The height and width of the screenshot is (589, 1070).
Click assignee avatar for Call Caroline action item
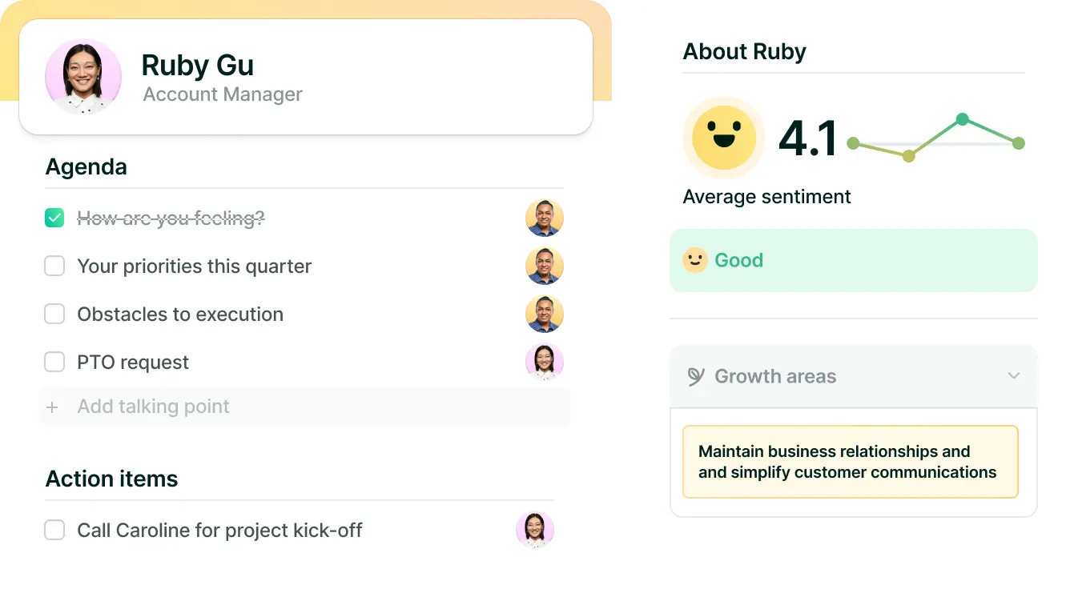[x=535, y=530]
